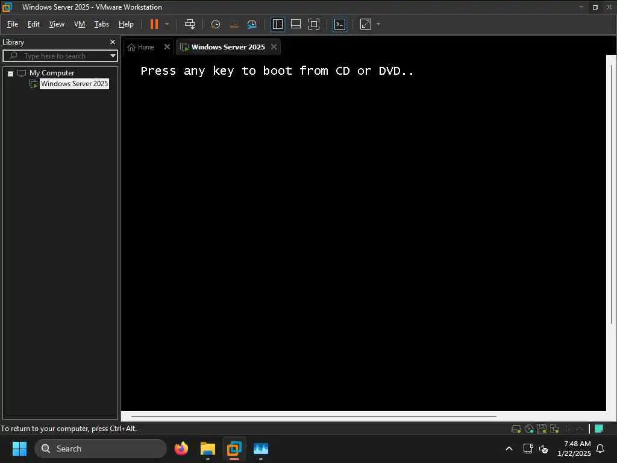Open the blue chart app taskbar icon
The height and width of the screenshot is (463, 617).
point(260,449)
